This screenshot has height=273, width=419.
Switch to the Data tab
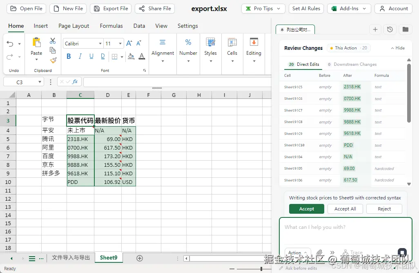(x=139, y=26)
